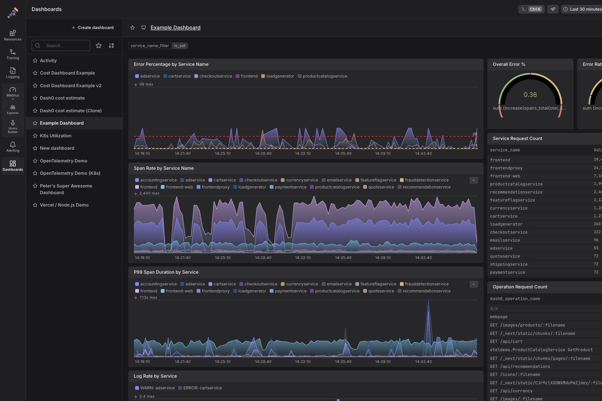Expand the Span Rate legend chevron
Screen dimensions: 602x401
474,180
